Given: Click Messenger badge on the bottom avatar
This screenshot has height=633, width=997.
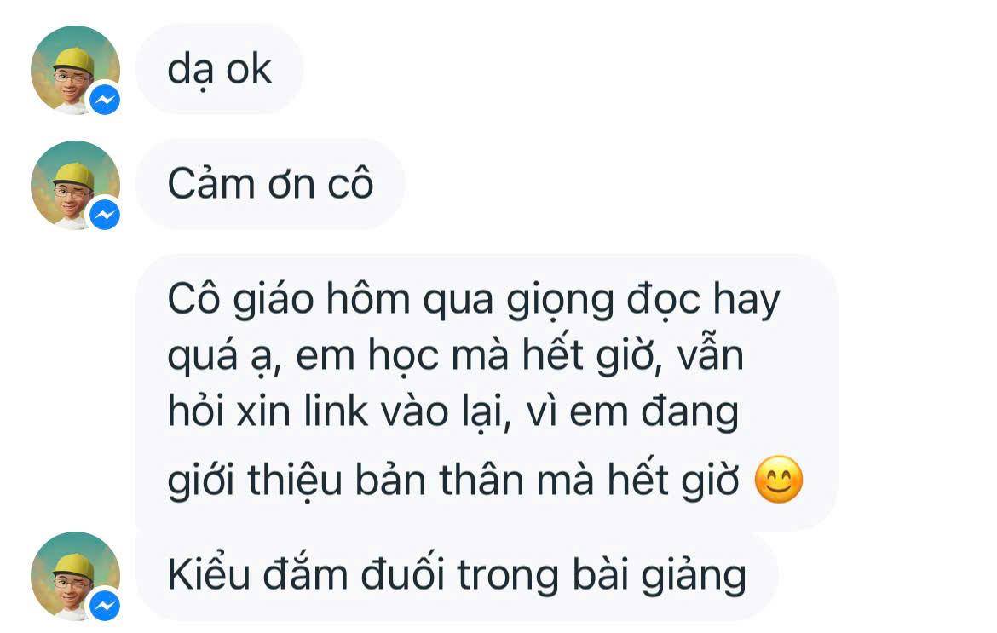Looking at the screenshot, I should (x=105, y=606).
